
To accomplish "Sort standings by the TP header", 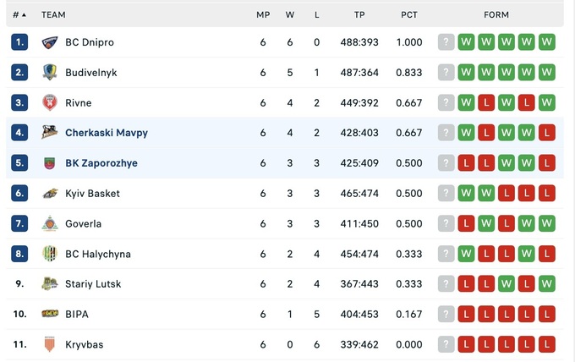I will (359, 14).
